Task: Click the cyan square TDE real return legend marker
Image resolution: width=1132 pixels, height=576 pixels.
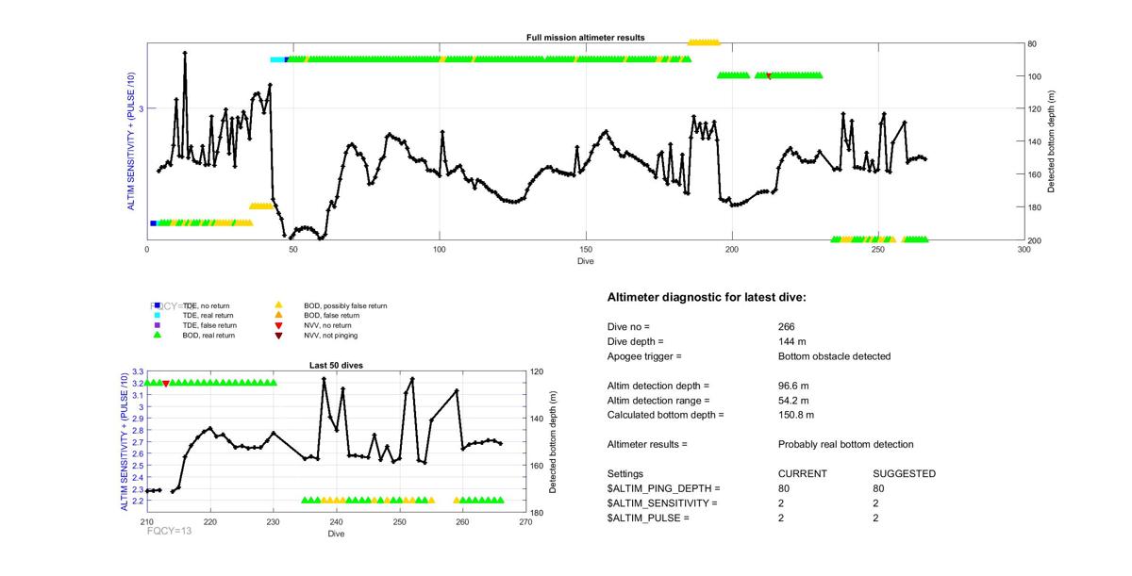Action: click(157, 315)
